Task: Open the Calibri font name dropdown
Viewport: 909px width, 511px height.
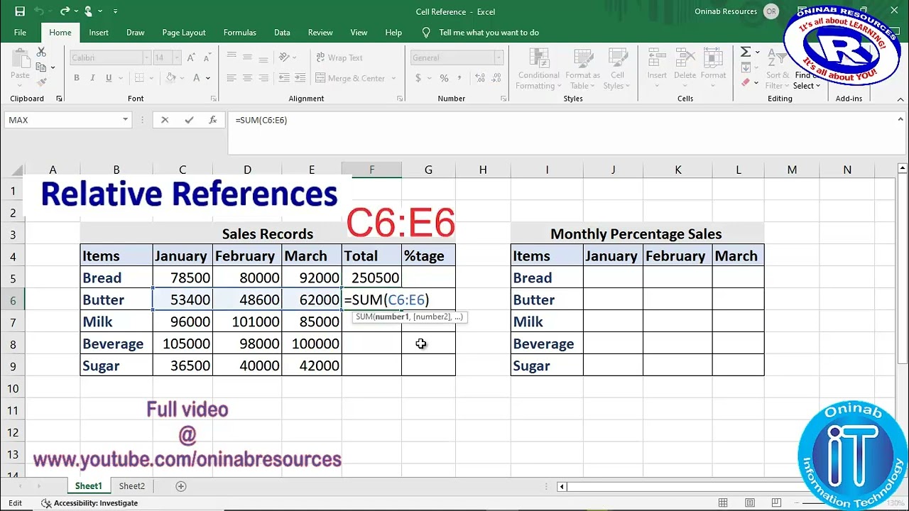Action: click(x=147, y=58)
